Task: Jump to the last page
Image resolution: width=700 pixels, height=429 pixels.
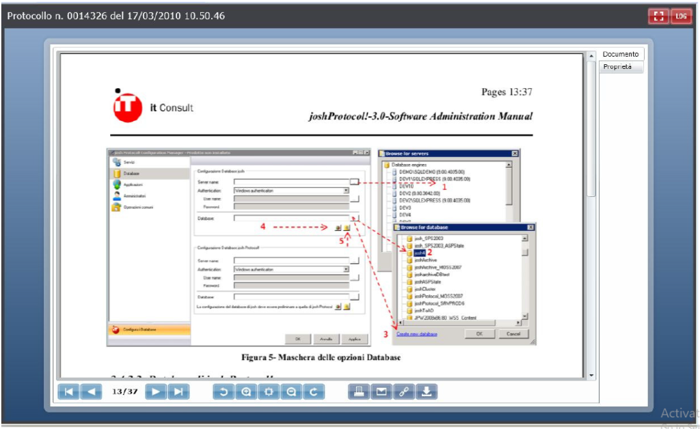Action: pyautogui.click(x=178, y=392)
